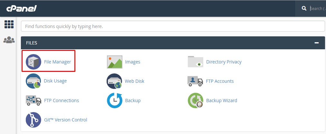Viewport: 326px width, 134px height.
Task: Click the Disk Usage icon
Action: tap(34, 81)
